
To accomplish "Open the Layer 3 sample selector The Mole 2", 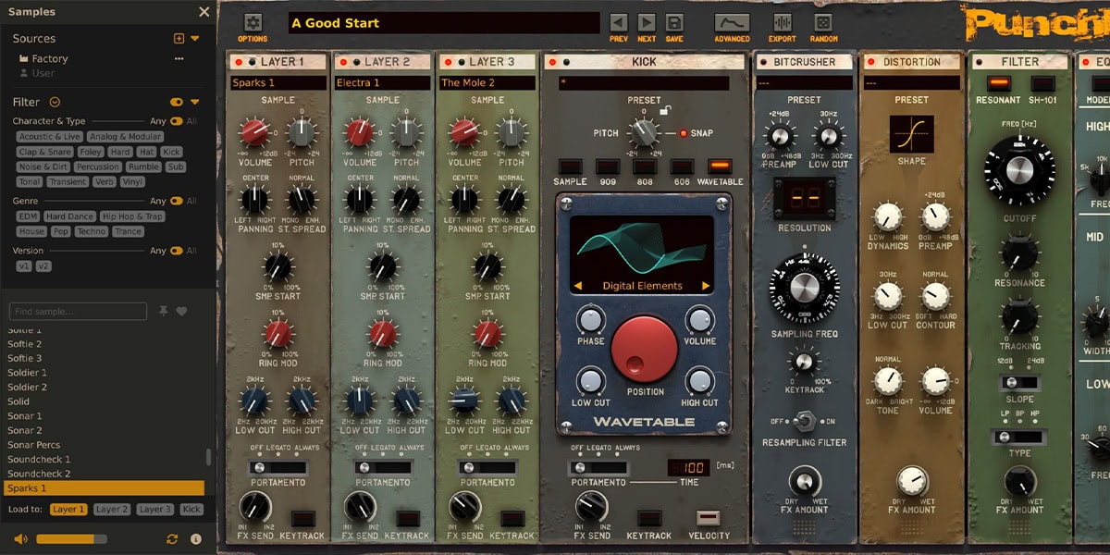I will pyautogui.click(x=487, y=83).
